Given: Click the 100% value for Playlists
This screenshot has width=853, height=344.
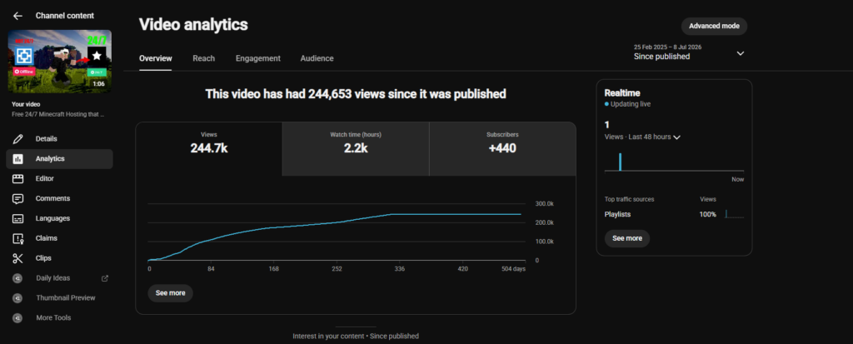Looking at the screenshot, I should point(708,214).
